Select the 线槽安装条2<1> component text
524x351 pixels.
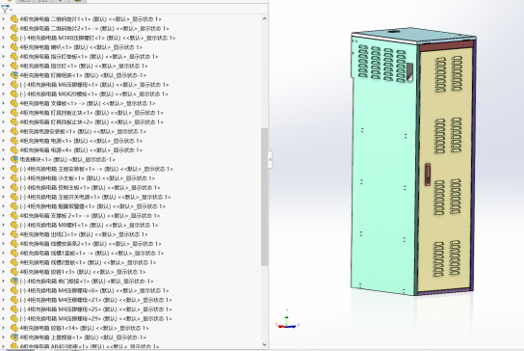point(91,244)
